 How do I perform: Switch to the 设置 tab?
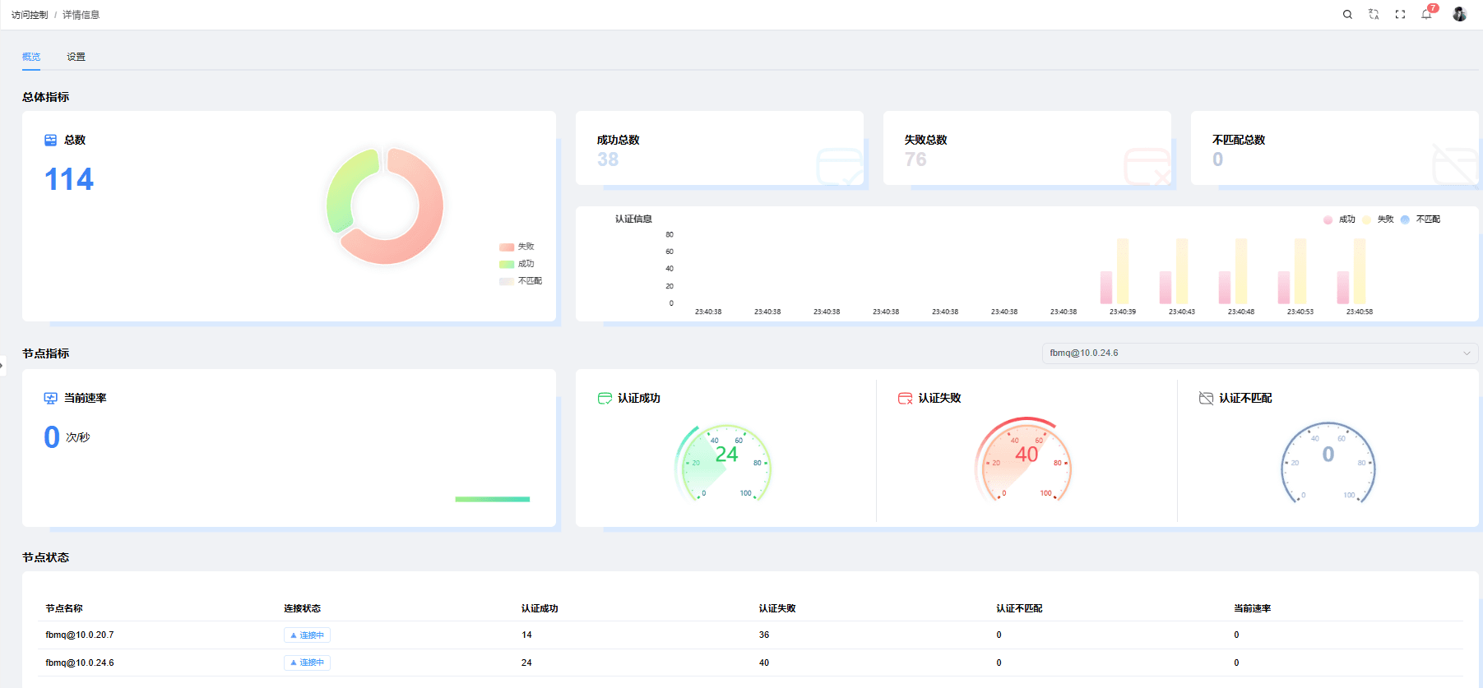point(76,57)
